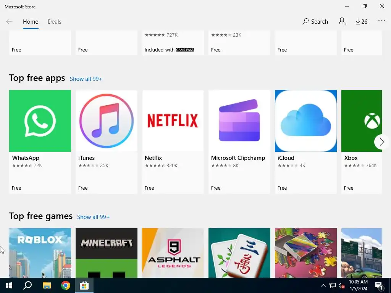Open the iCloud app icon
Screen dimensions: 391x293
[306, 121]
